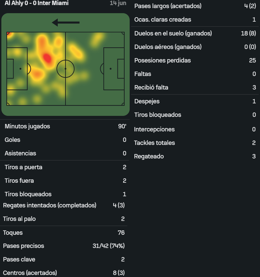Open the Al Ahly 0 - 0 Inter Miami match

(x=36, y=3)
